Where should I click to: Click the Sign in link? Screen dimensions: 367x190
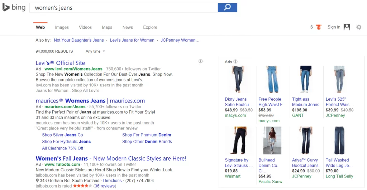pos(334,27)
